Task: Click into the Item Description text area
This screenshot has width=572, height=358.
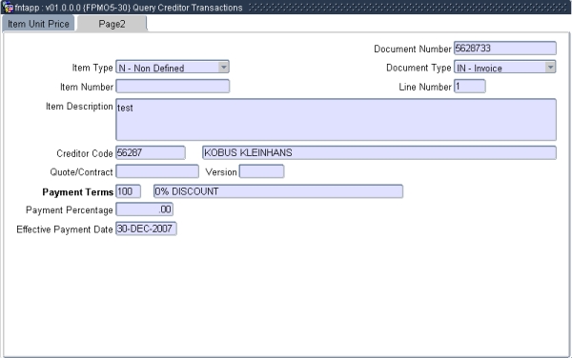Action: (336, 119)
